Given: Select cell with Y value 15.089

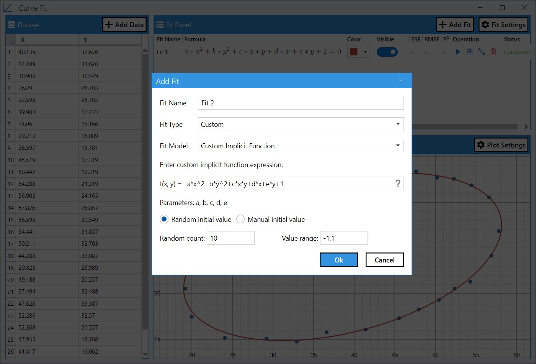Looking at the screenshot, I should click(110, 136).
